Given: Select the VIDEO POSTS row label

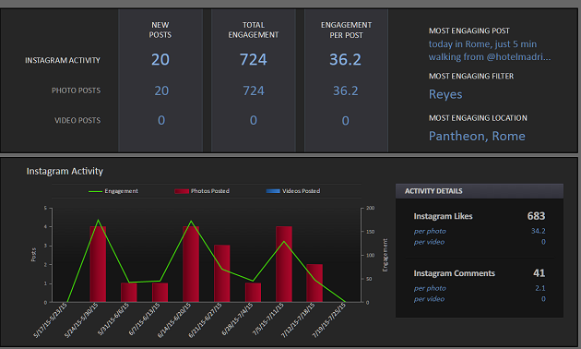Looking at the screenshot, I should pyautogui.click(x=77, y=121).
